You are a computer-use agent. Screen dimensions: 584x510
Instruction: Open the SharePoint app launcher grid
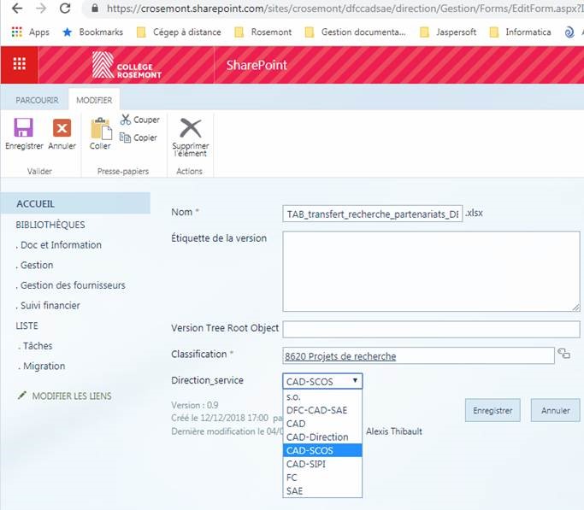(20, 65)
